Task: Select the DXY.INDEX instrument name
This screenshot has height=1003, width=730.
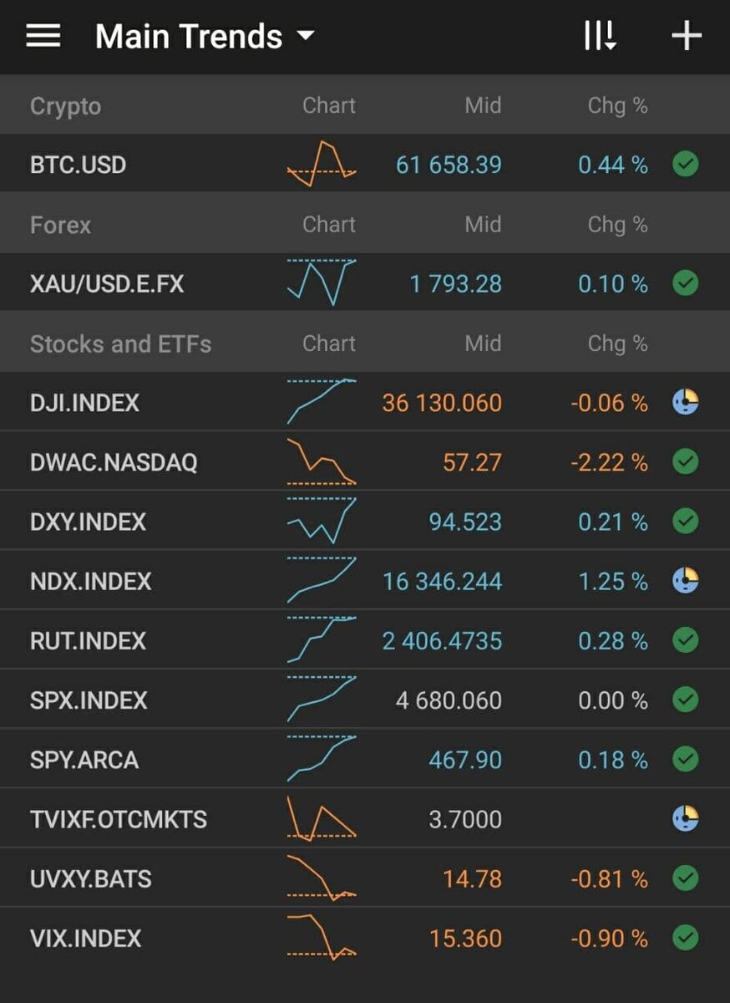Action: 88,522
